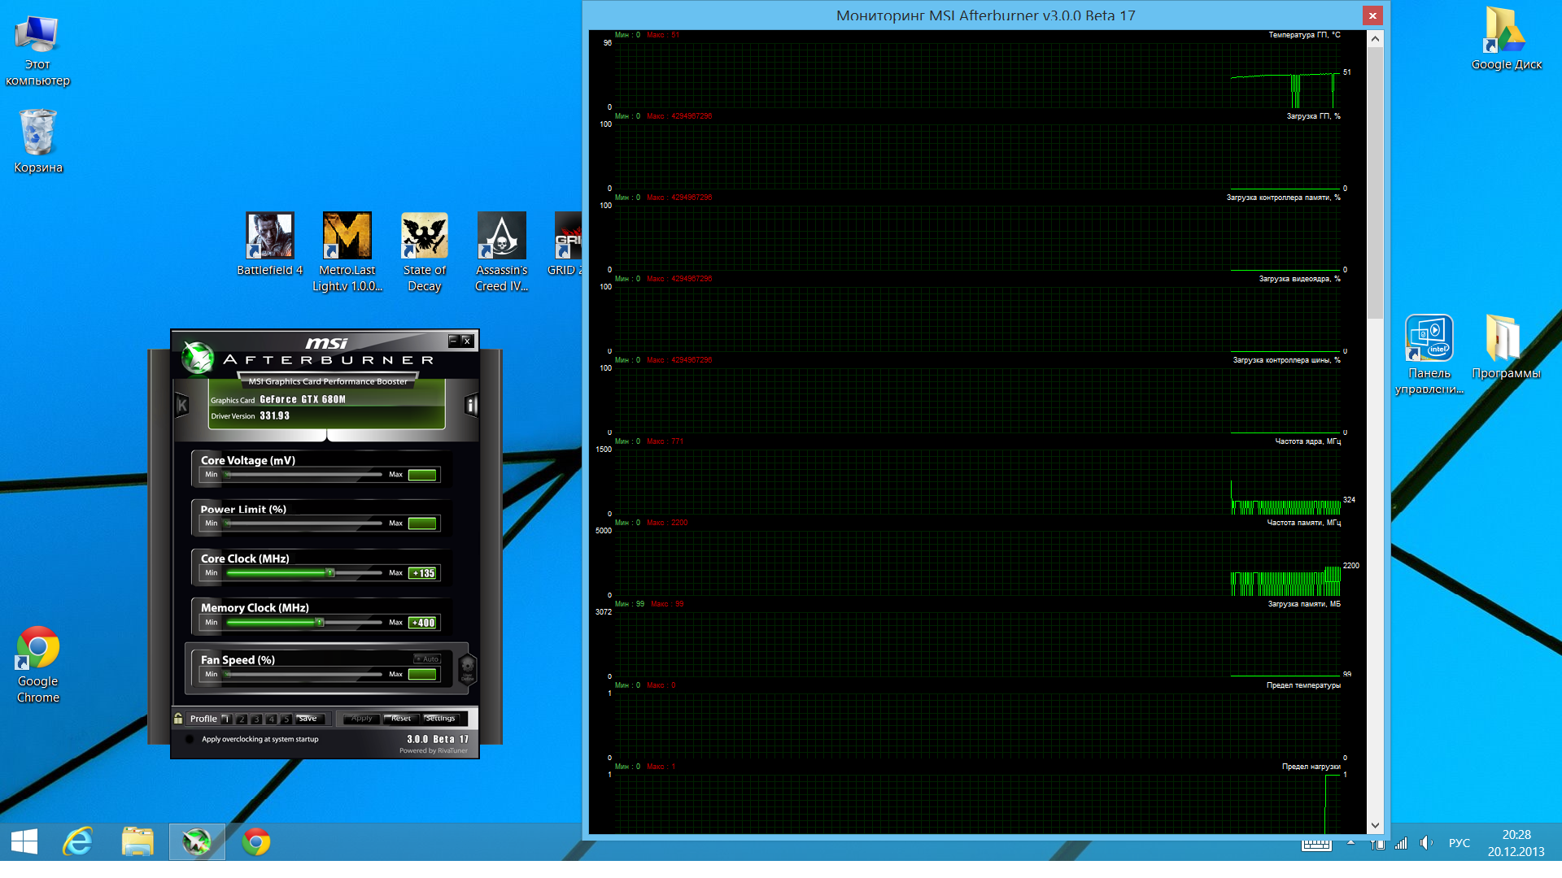Click the volume speaker tray icon
The image size is (1562, 878).
pos(1425,843)
